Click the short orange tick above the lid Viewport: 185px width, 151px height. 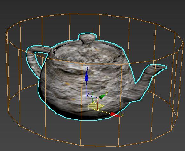click(92, 31)
